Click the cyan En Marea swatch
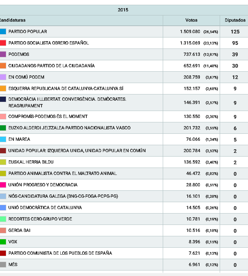Viewport: 248px width, 276px height. click(3, 139)
